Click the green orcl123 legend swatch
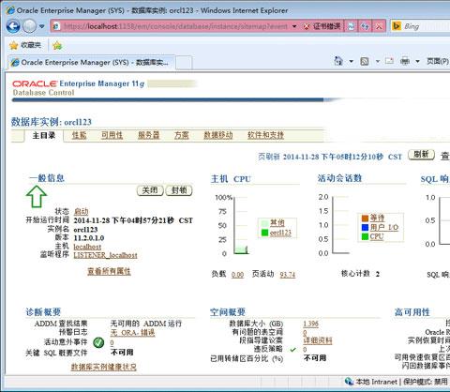The image size is (450, 392). (264, 233)
